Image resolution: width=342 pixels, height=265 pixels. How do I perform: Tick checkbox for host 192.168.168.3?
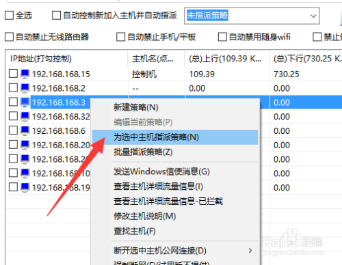click(13, 102)
